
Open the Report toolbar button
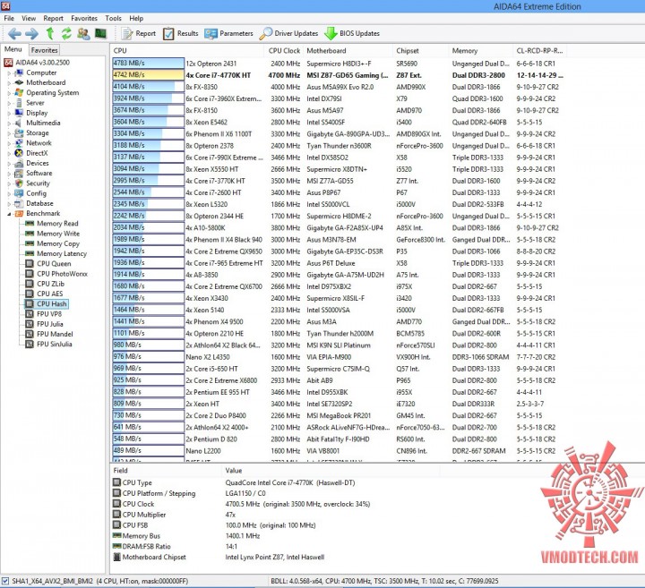(x=139, y=34)
